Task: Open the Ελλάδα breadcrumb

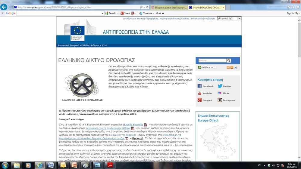Action: point(85,45)
